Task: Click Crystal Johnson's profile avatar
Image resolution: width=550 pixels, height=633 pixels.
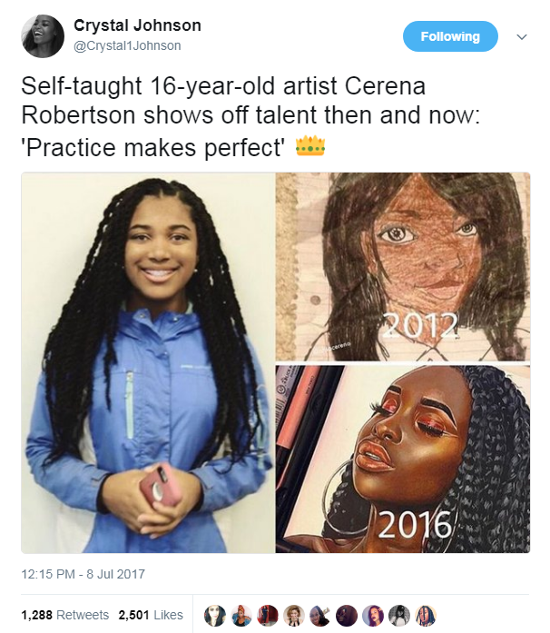Action: tap(42, 37)
